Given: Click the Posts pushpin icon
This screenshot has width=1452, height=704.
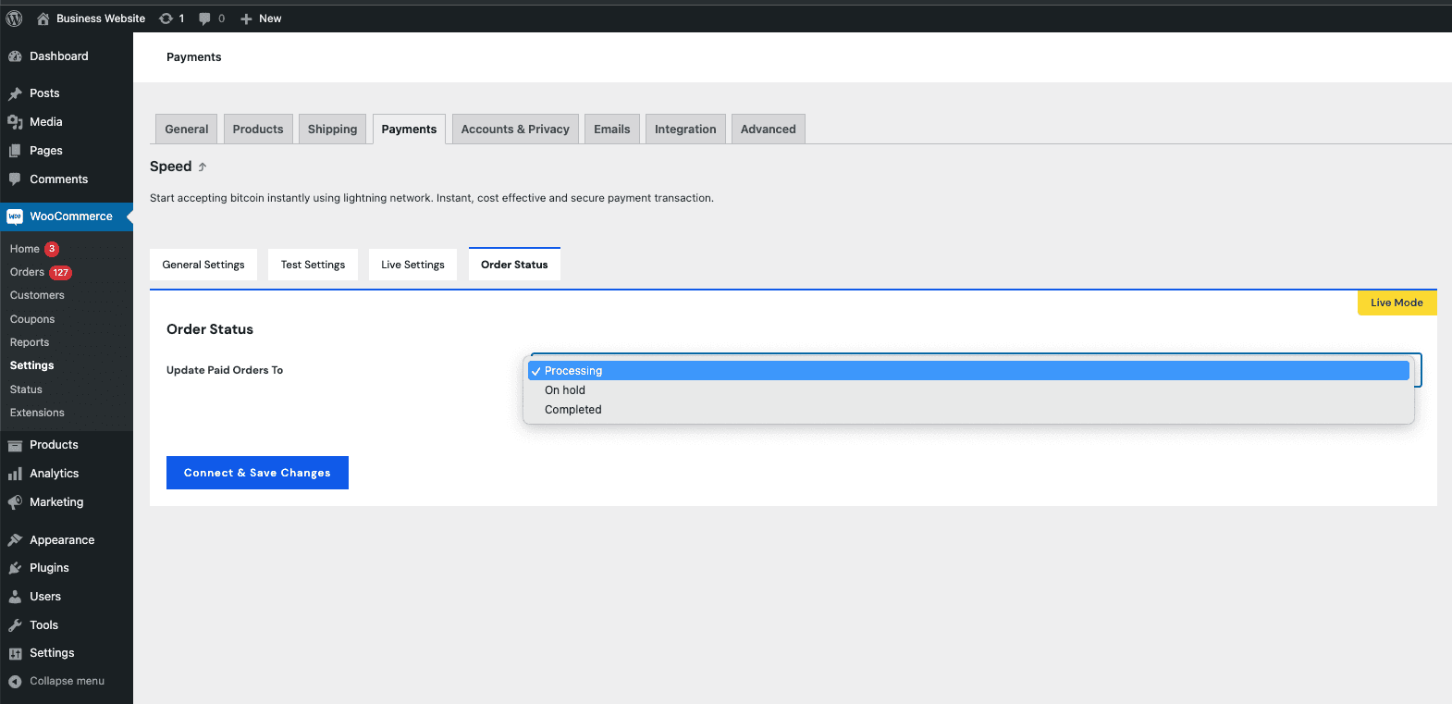Looking at the screenshot, I should pos(15,93).
